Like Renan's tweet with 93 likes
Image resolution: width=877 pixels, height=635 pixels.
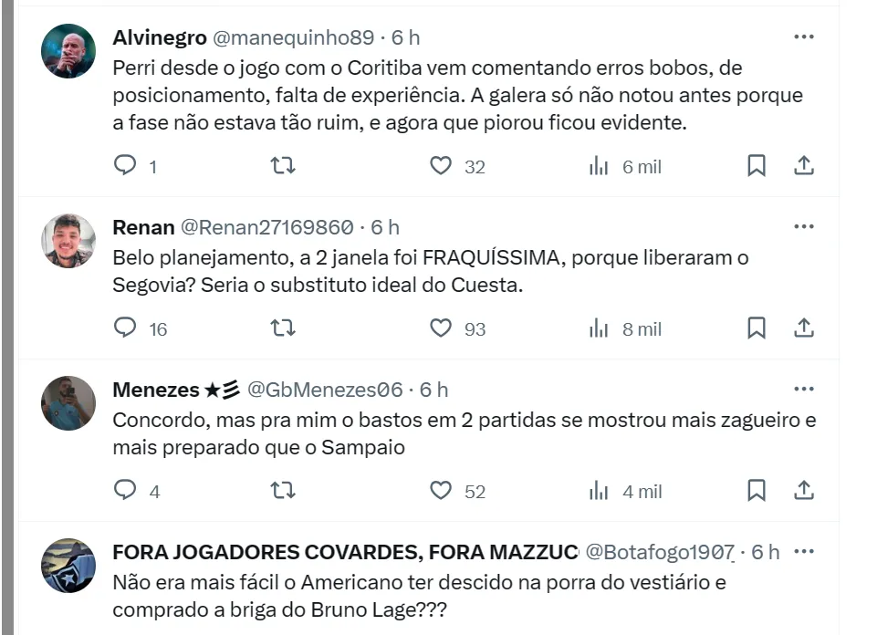point(441,328)
